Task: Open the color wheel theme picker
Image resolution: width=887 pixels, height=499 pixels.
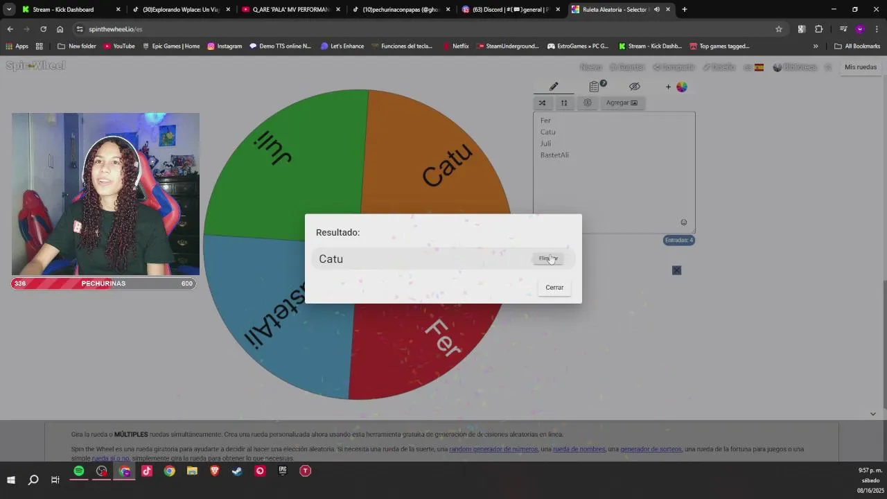Action: (x=682, y=87)
